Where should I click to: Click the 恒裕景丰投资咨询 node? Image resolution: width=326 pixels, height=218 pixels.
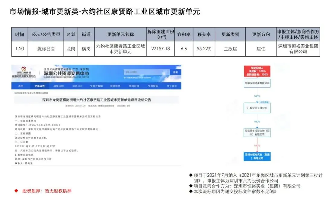click(x=257, y=133)
